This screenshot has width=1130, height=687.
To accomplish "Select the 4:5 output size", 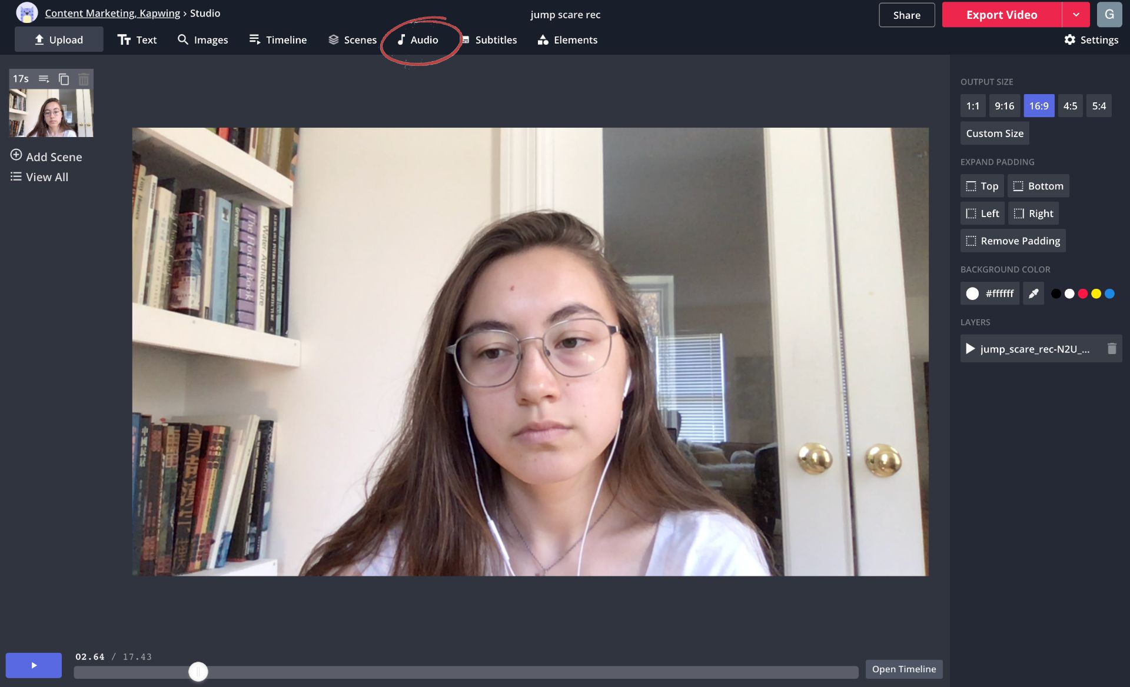I will (x=1070, y=106).
